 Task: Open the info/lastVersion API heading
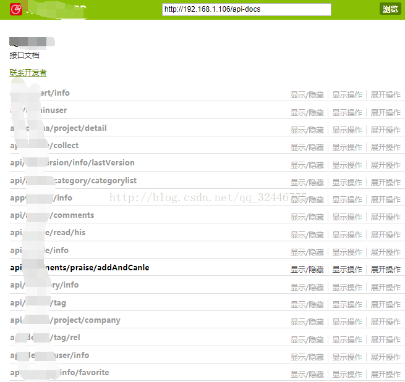tap(72, 163)
